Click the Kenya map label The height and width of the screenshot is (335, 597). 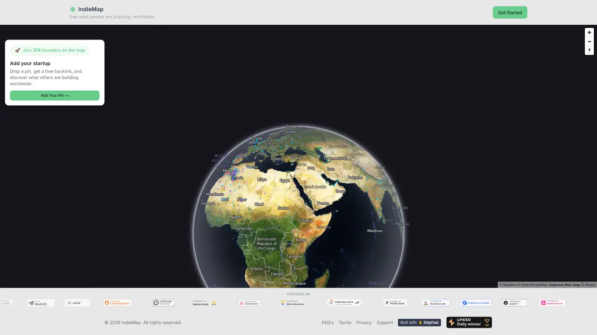pos(301,240)
